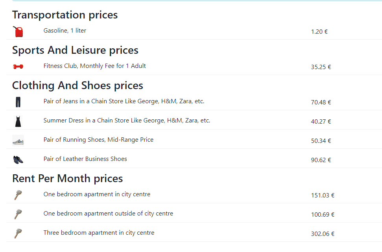Click Pair of Running Shoes, Mid-Range Price

[98, 140]
